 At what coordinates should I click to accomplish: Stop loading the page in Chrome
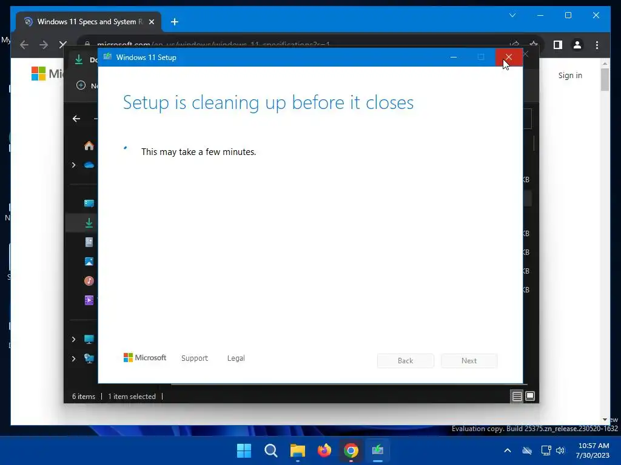point(62,44)
